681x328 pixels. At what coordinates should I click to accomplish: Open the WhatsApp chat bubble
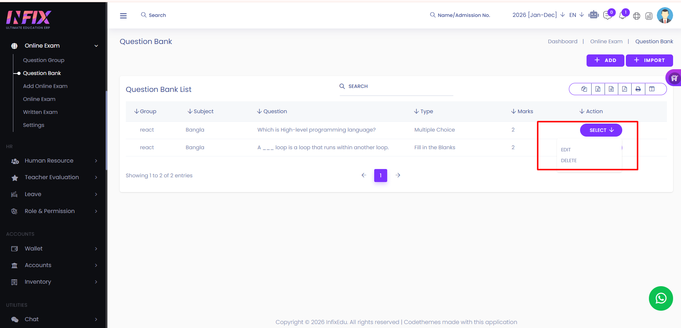pyautogui.click(x=661, y=298)
